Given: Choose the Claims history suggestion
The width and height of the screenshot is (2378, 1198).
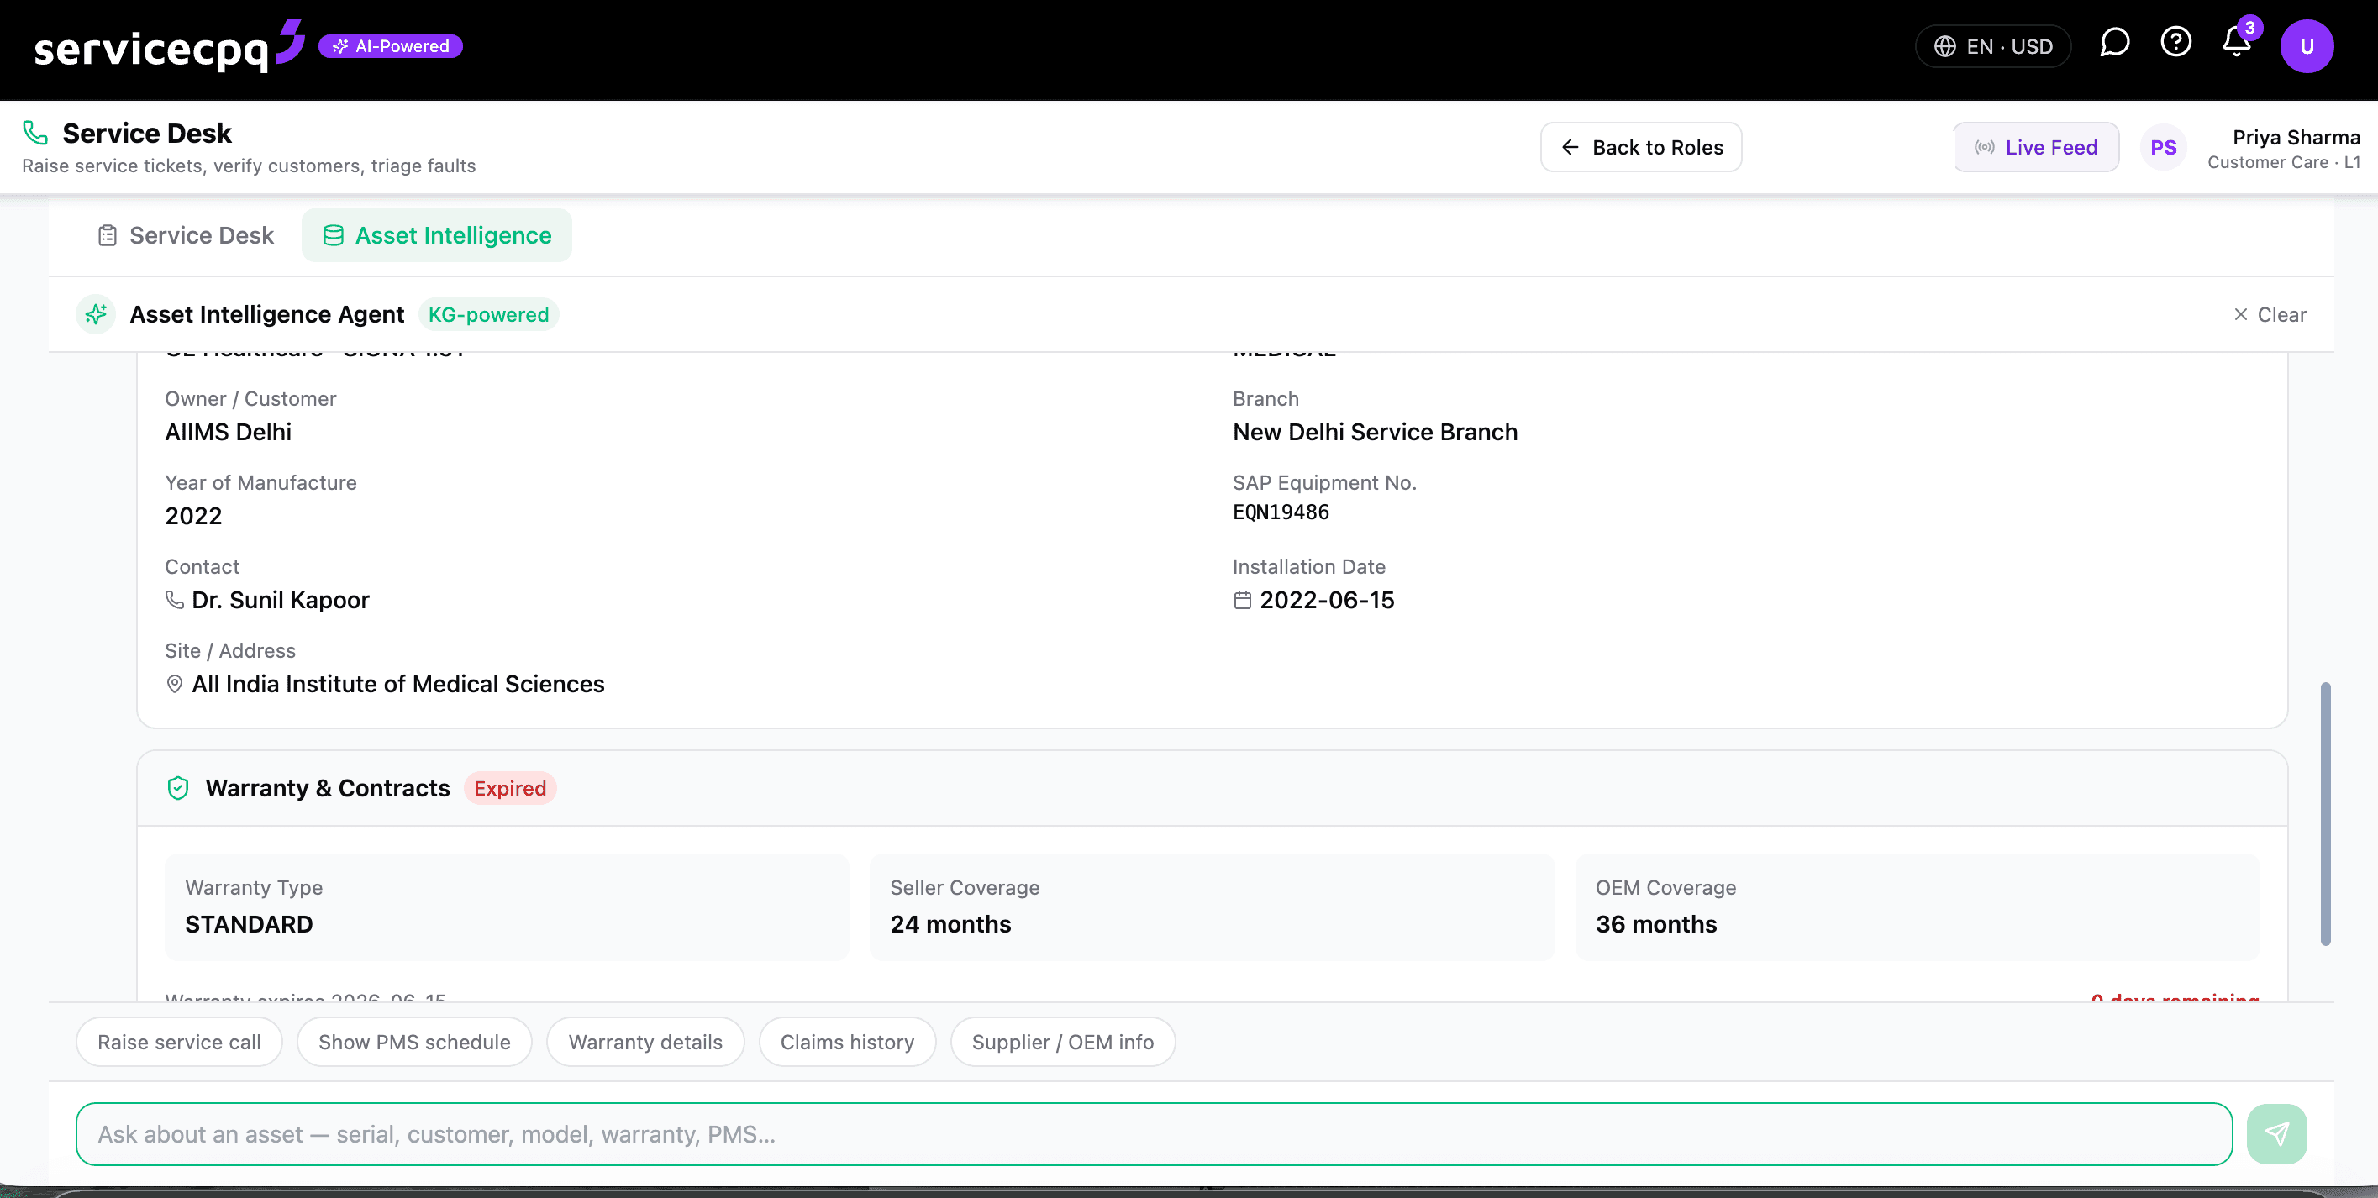Looking at the screenshot, I should point(848,1042).
